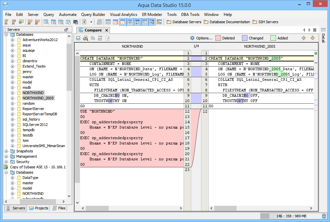330x222 pixels.
Task: Close the Compare tab
Action: 107,30
